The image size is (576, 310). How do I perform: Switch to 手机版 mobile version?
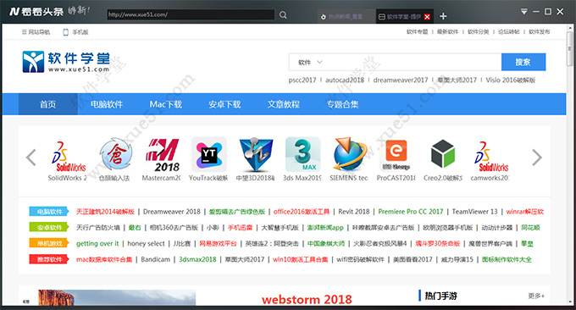(75, 32)
